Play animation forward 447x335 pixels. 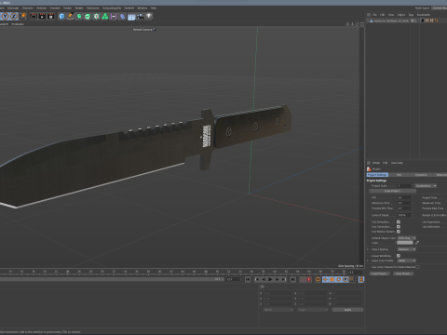coord(270,279)
